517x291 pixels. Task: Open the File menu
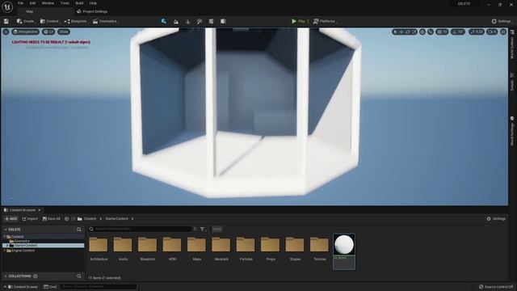point(20,3)
